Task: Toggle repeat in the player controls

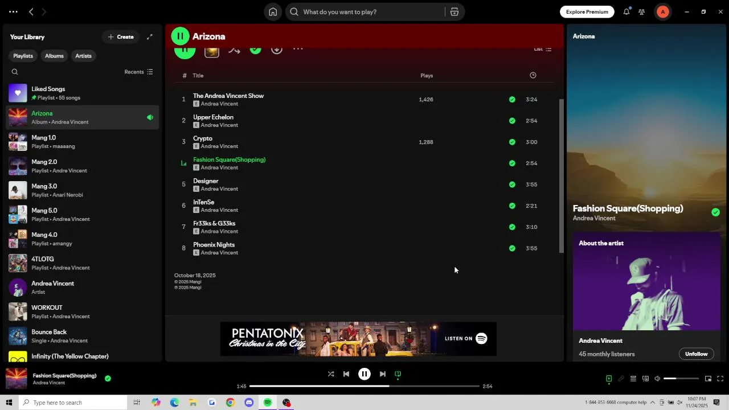Action: [398, 374]
